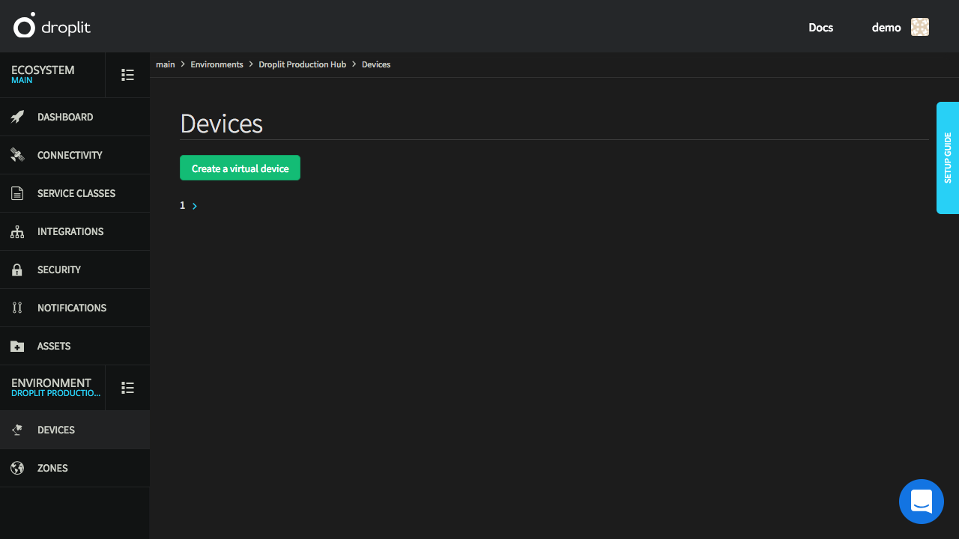Go to next page with arrow
959x539 pixels.
coord(195,206)
